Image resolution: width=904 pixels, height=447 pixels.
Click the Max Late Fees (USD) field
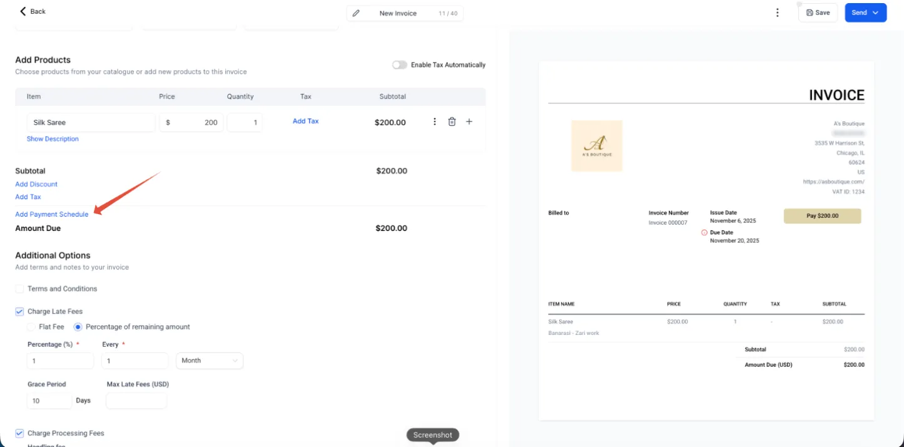tap(136, 401)
